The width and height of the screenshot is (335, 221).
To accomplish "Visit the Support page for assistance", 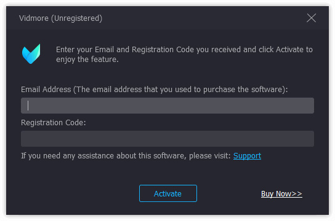I will tap(247, 156).
